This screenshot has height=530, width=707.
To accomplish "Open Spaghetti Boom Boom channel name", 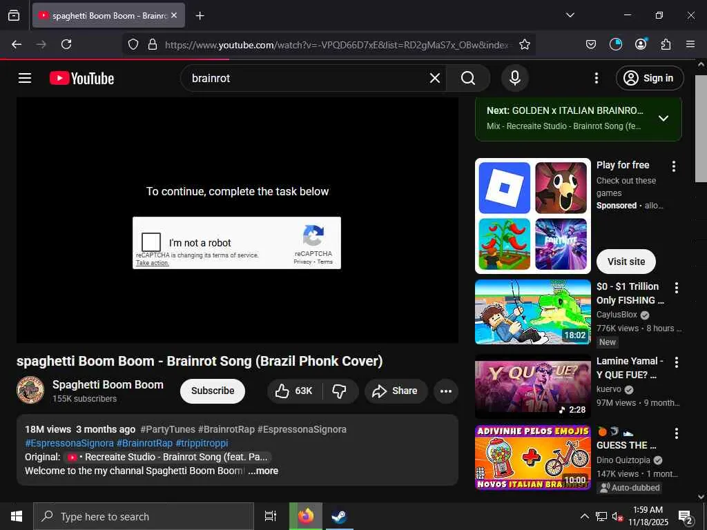I will pyautogui.click(x=108, y=384).
